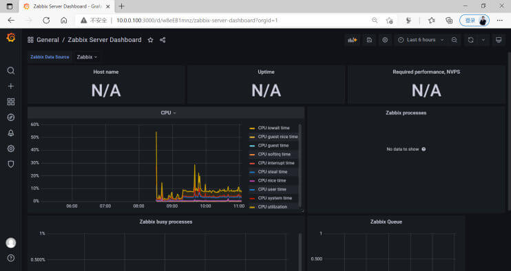Open the Server Admin shield sidebar icon
Screen dimensions: 511x271
(x=11, y=164)
